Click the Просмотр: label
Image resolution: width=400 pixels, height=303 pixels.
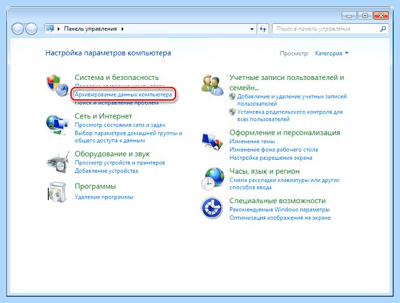point(294,54)
